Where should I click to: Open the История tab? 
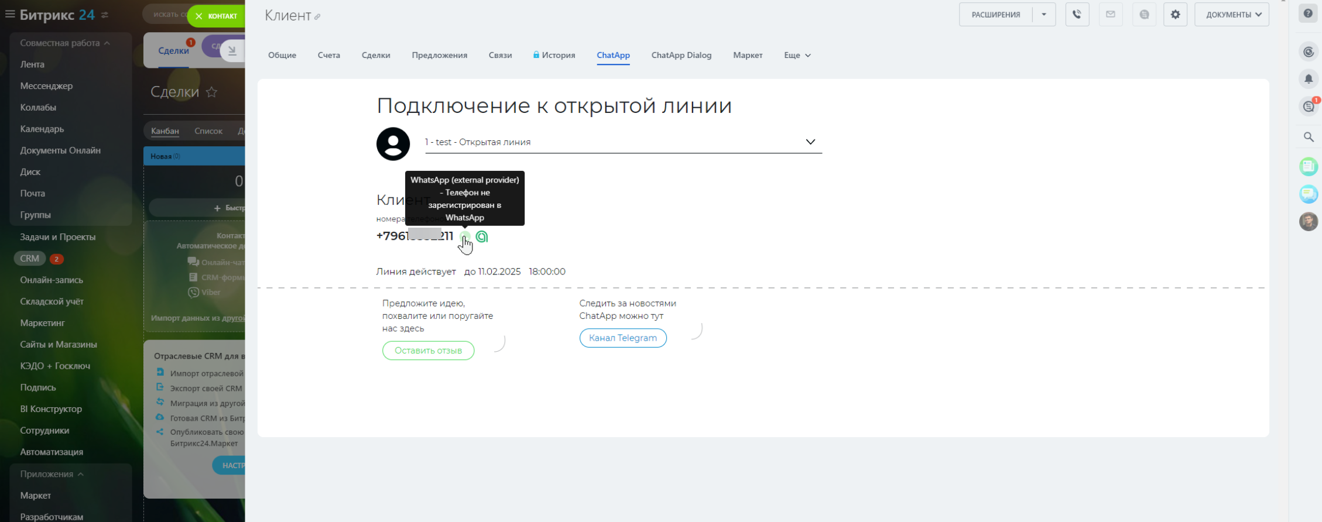(554, 55)
